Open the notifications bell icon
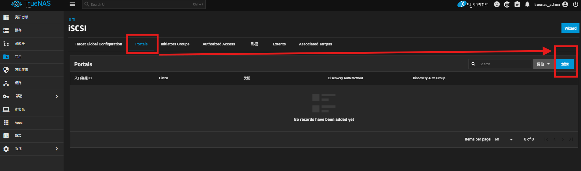Image resolution: width=581 pixels, height=171 pixels. 527,4
